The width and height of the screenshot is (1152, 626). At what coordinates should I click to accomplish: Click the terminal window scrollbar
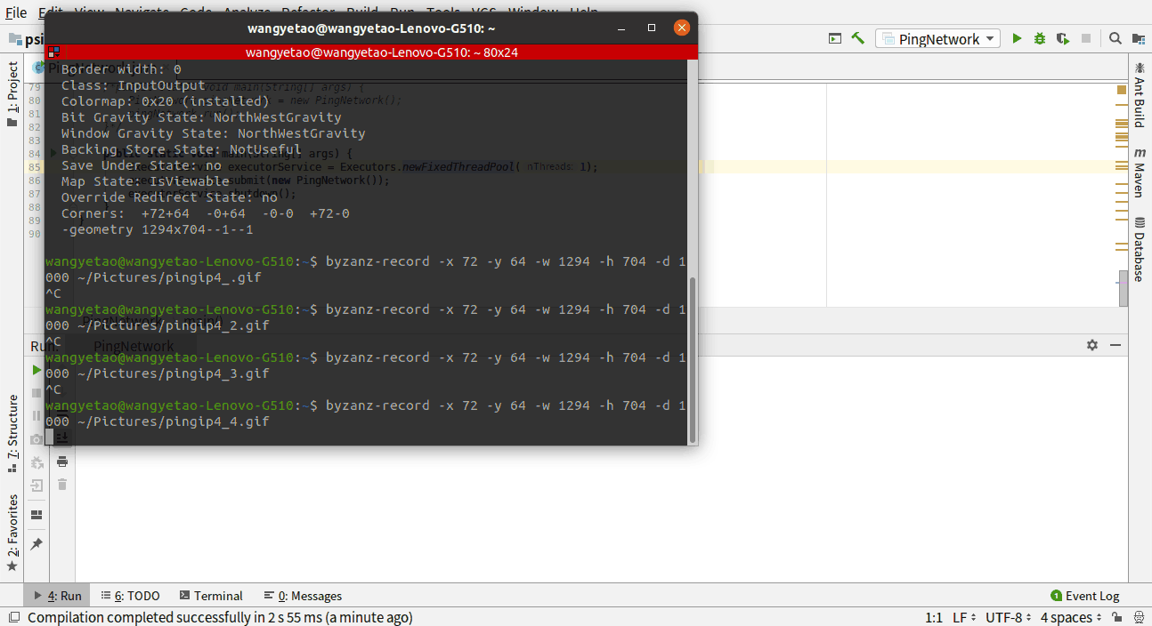tap(693, 359)
